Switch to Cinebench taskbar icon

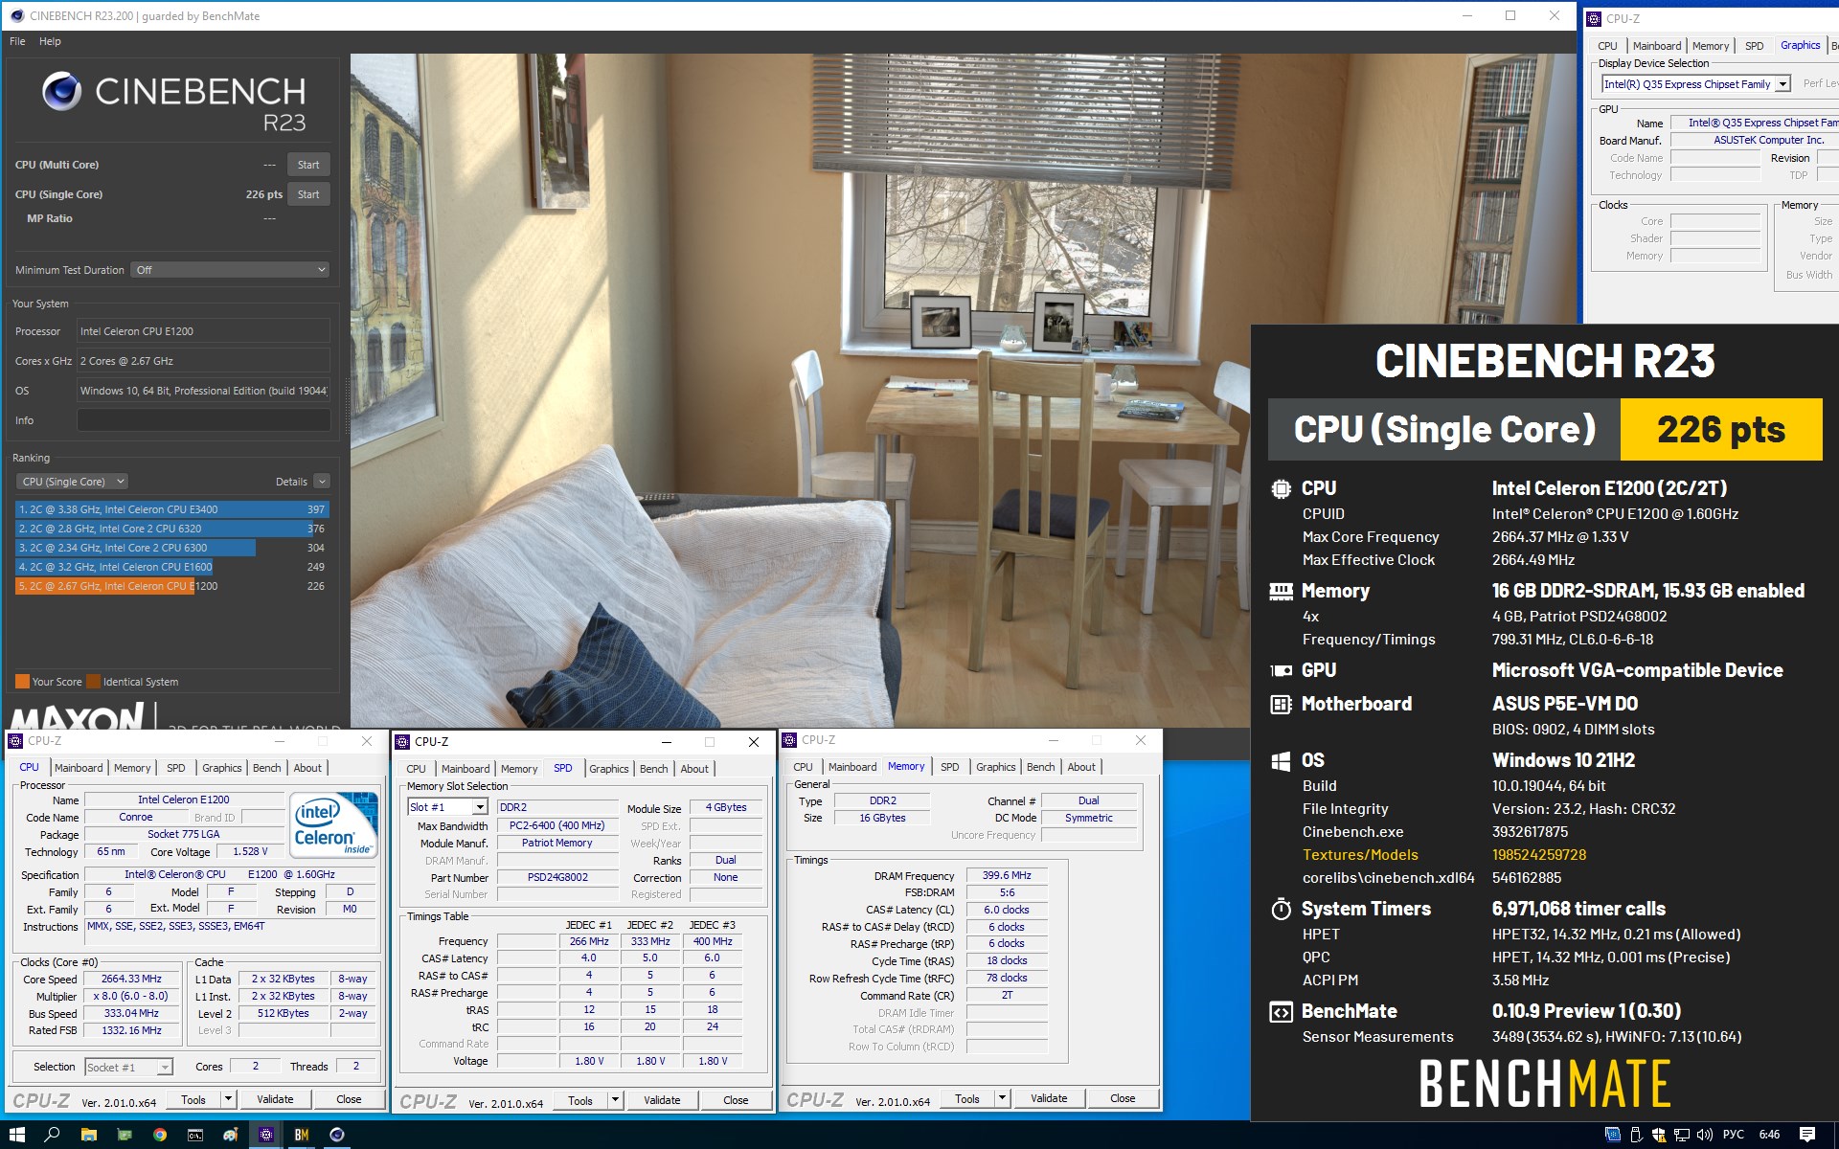[x=337, y=1135]
